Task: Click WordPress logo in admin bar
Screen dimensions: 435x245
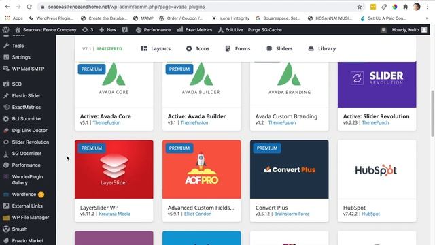Action: [x=6, y=29]
